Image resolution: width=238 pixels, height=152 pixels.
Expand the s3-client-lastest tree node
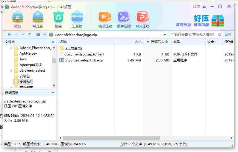pyautogui.click(x=11, y=70)
